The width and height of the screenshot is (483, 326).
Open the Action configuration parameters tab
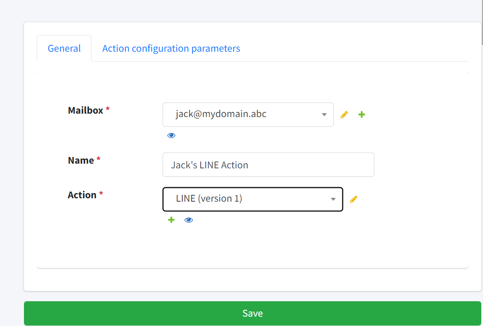point(171,48)
